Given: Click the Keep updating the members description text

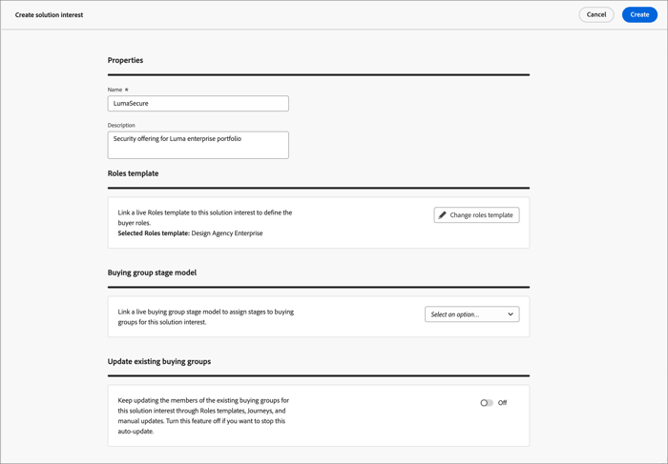Looking at the screenshot, I should 203,415.
